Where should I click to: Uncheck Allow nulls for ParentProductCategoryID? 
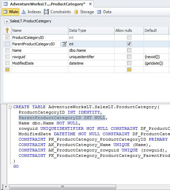129,44
